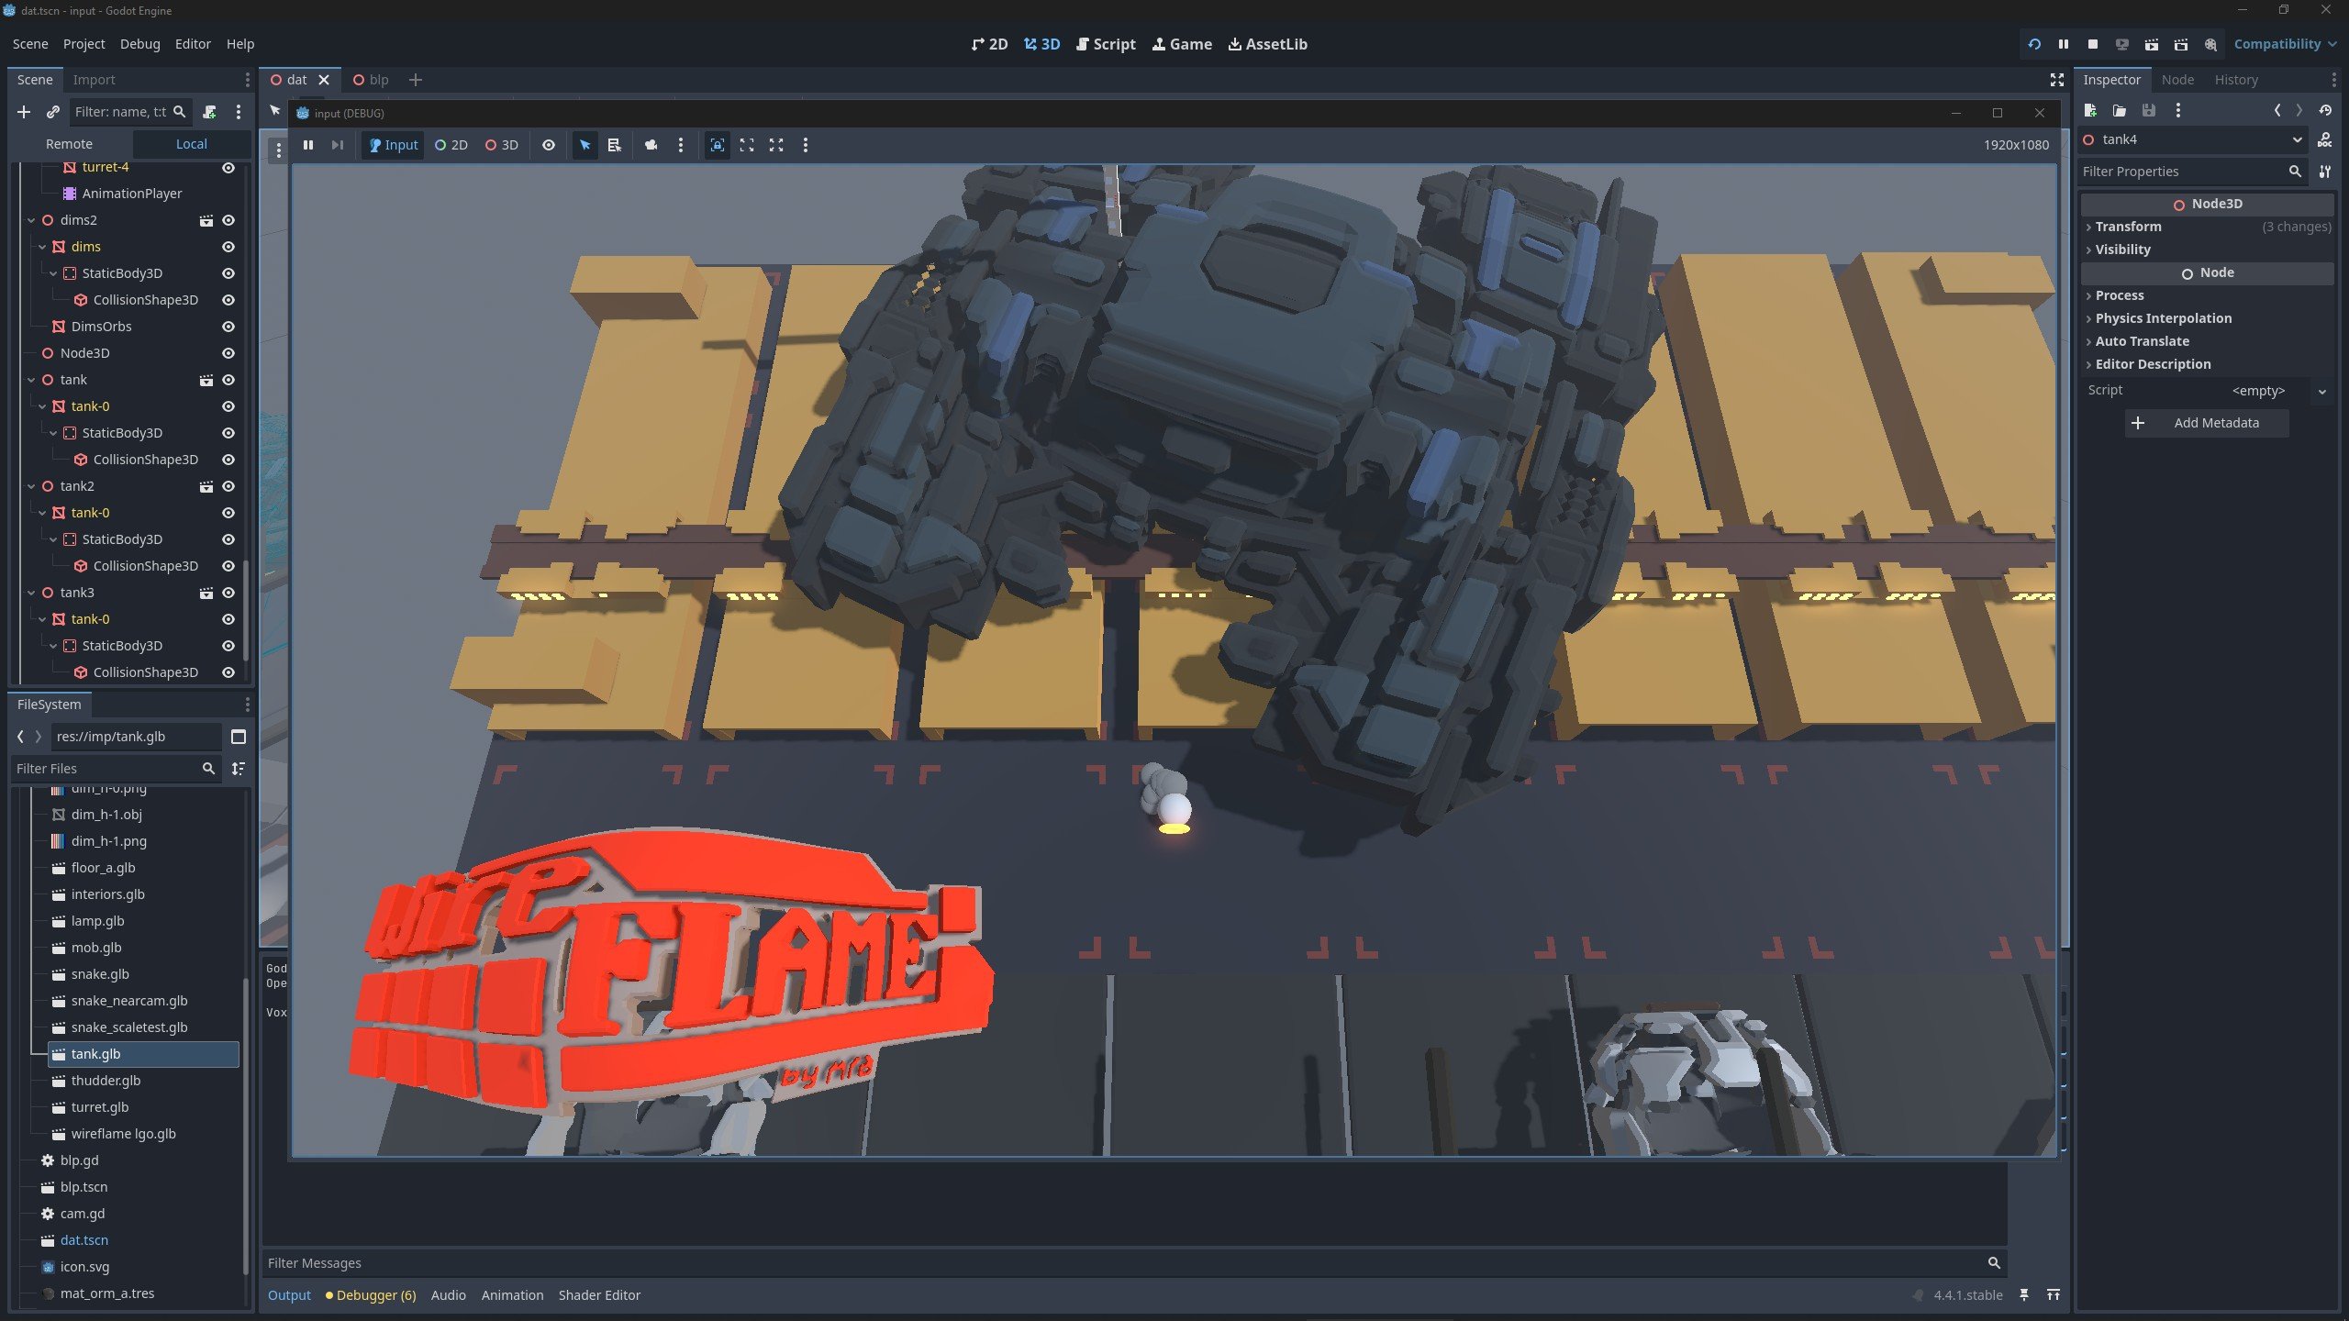The image size is (2349, 1321).
Task: Select turret.glb in FileSystem
Action: (x=100, y=1107)
